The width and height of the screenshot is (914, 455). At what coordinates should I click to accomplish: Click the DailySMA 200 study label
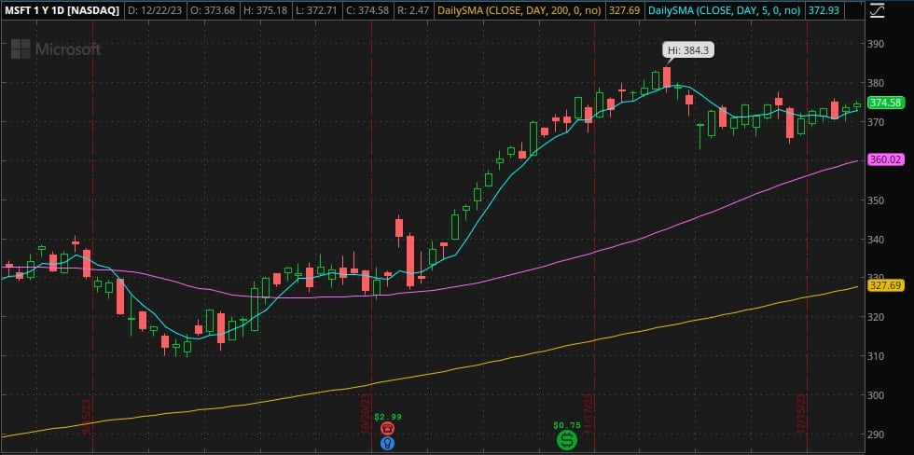[x=520, y=10]
